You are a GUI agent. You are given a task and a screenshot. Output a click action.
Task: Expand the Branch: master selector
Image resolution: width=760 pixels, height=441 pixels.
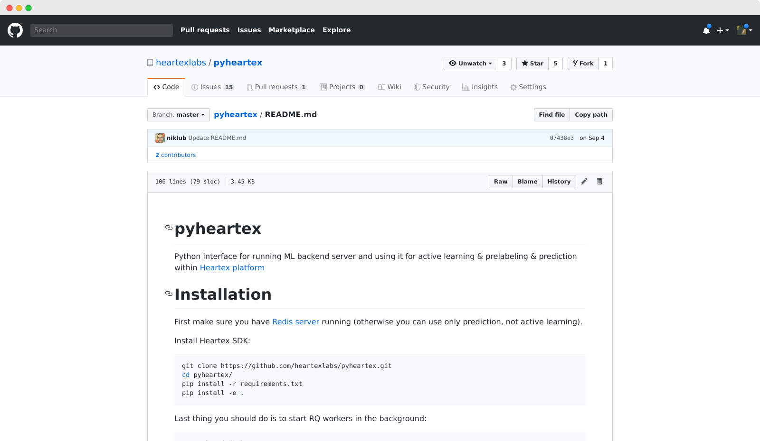(x=179, y=115)
